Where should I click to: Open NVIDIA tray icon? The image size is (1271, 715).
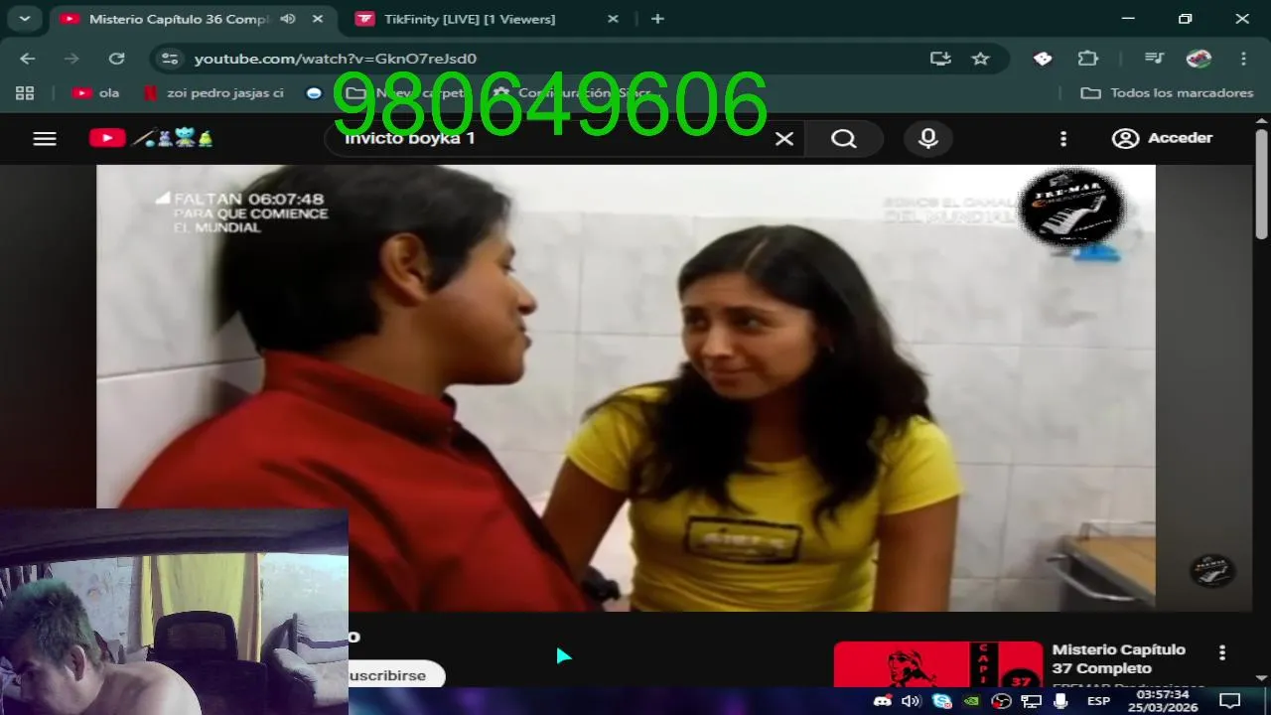pyautogui.click(x=972, y=701)
